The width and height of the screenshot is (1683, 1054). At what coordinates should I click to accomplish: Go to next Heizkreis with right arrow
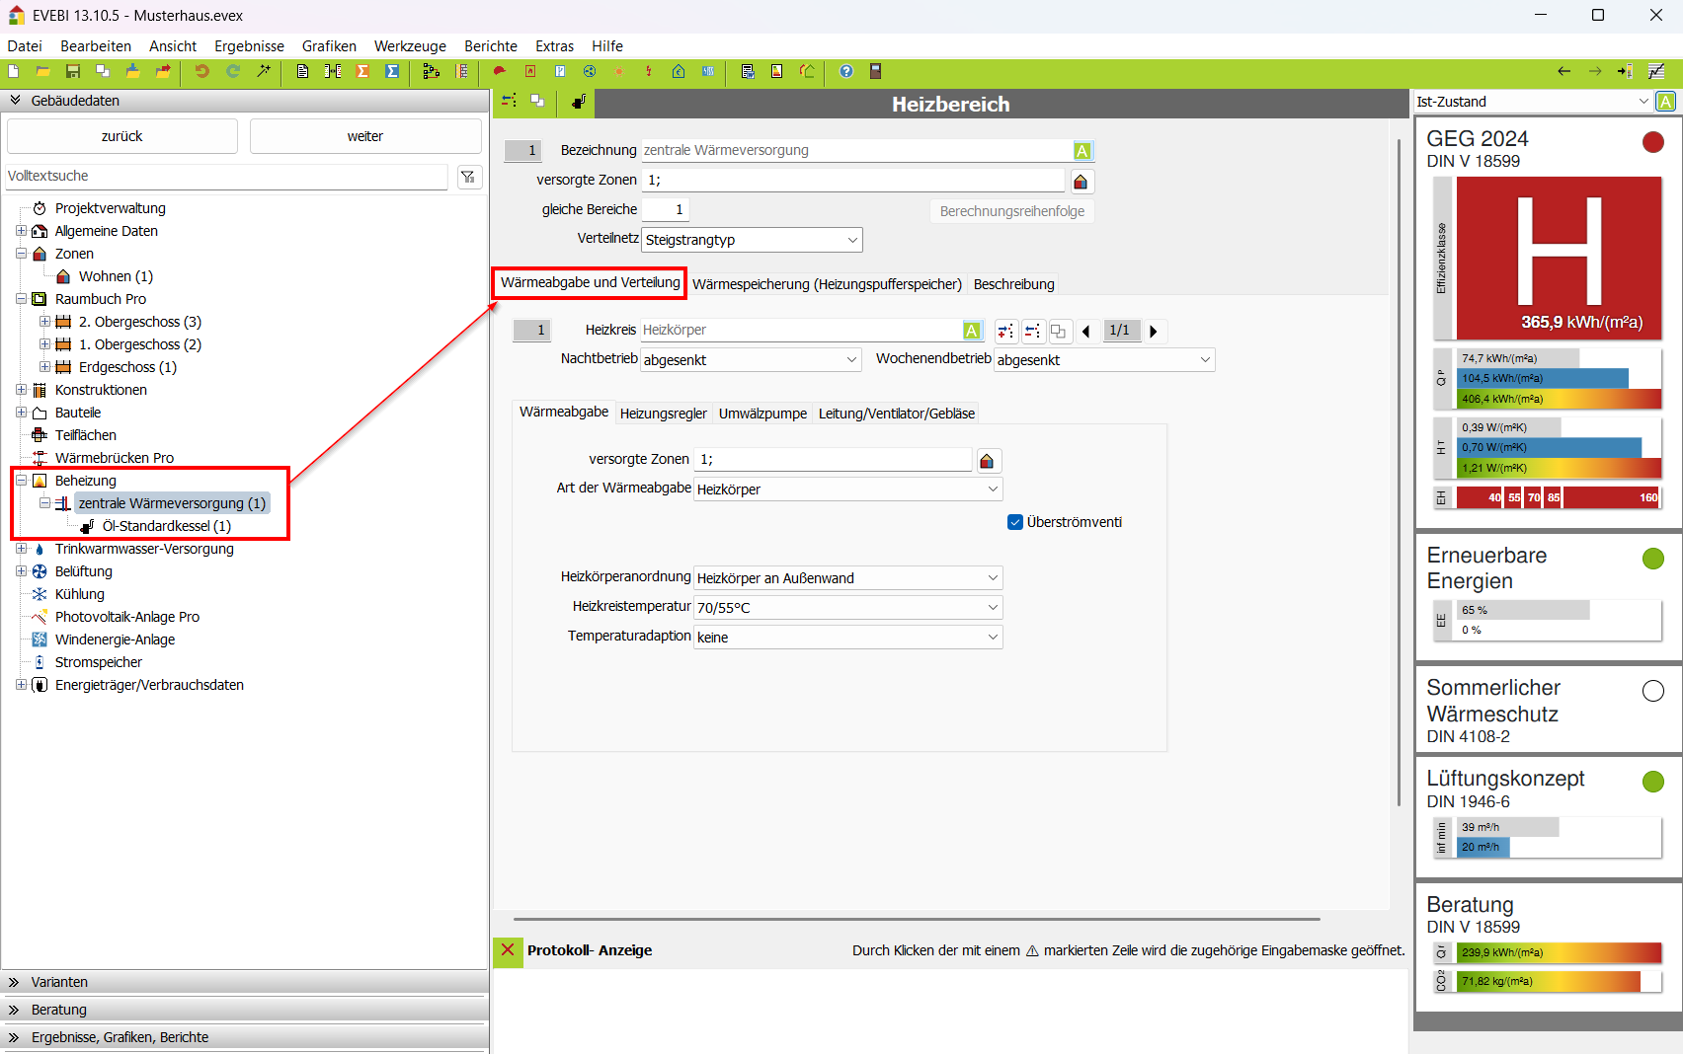pos(1153,332)
